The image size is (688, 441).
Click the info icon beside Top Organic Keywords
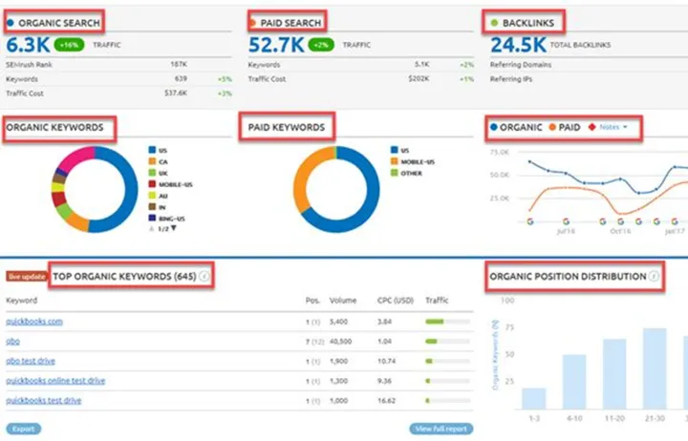click(x=204, y=276)
